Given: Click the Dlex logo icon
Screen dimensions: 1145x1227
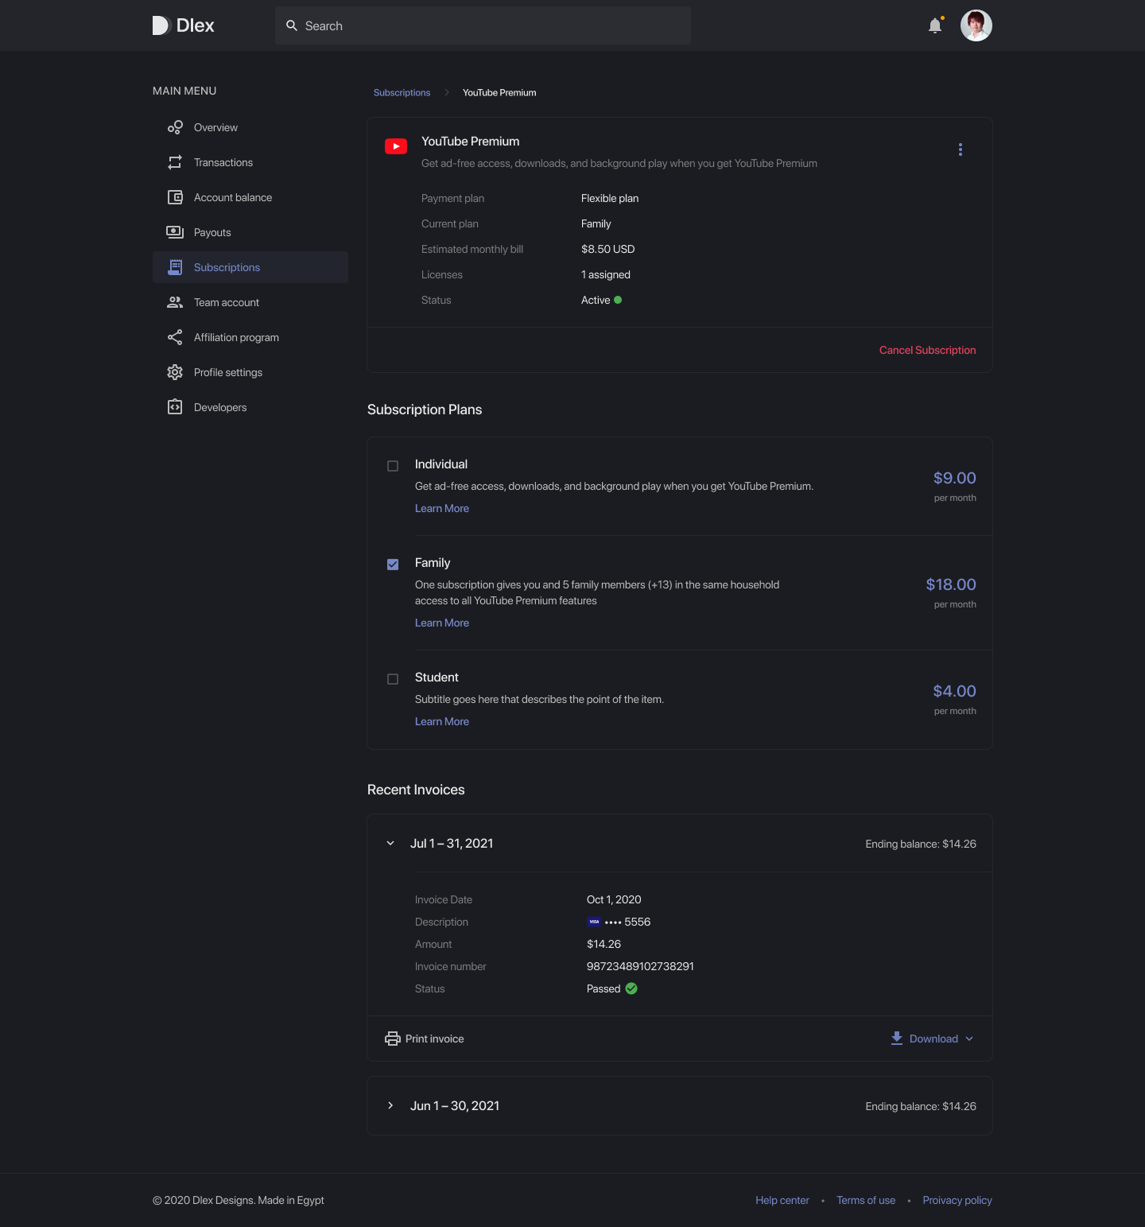Looking at the screenshot, I should click(161, 25).
